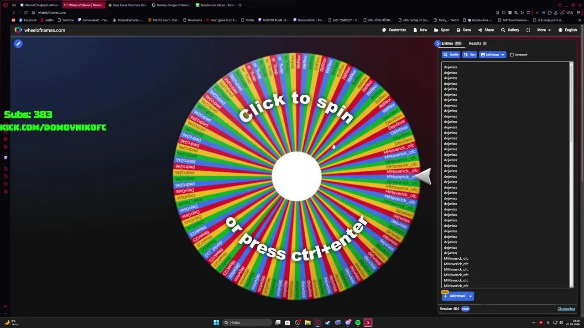Click the Add image button
Viewport: 584px width, 328px height.
click(489, 55)
